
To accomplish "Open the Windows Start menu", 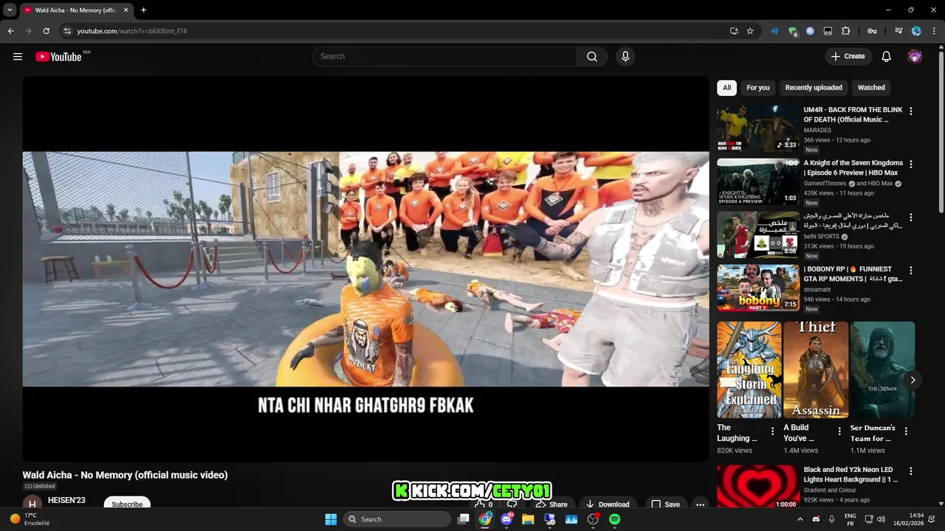I will tap(331, 519).
